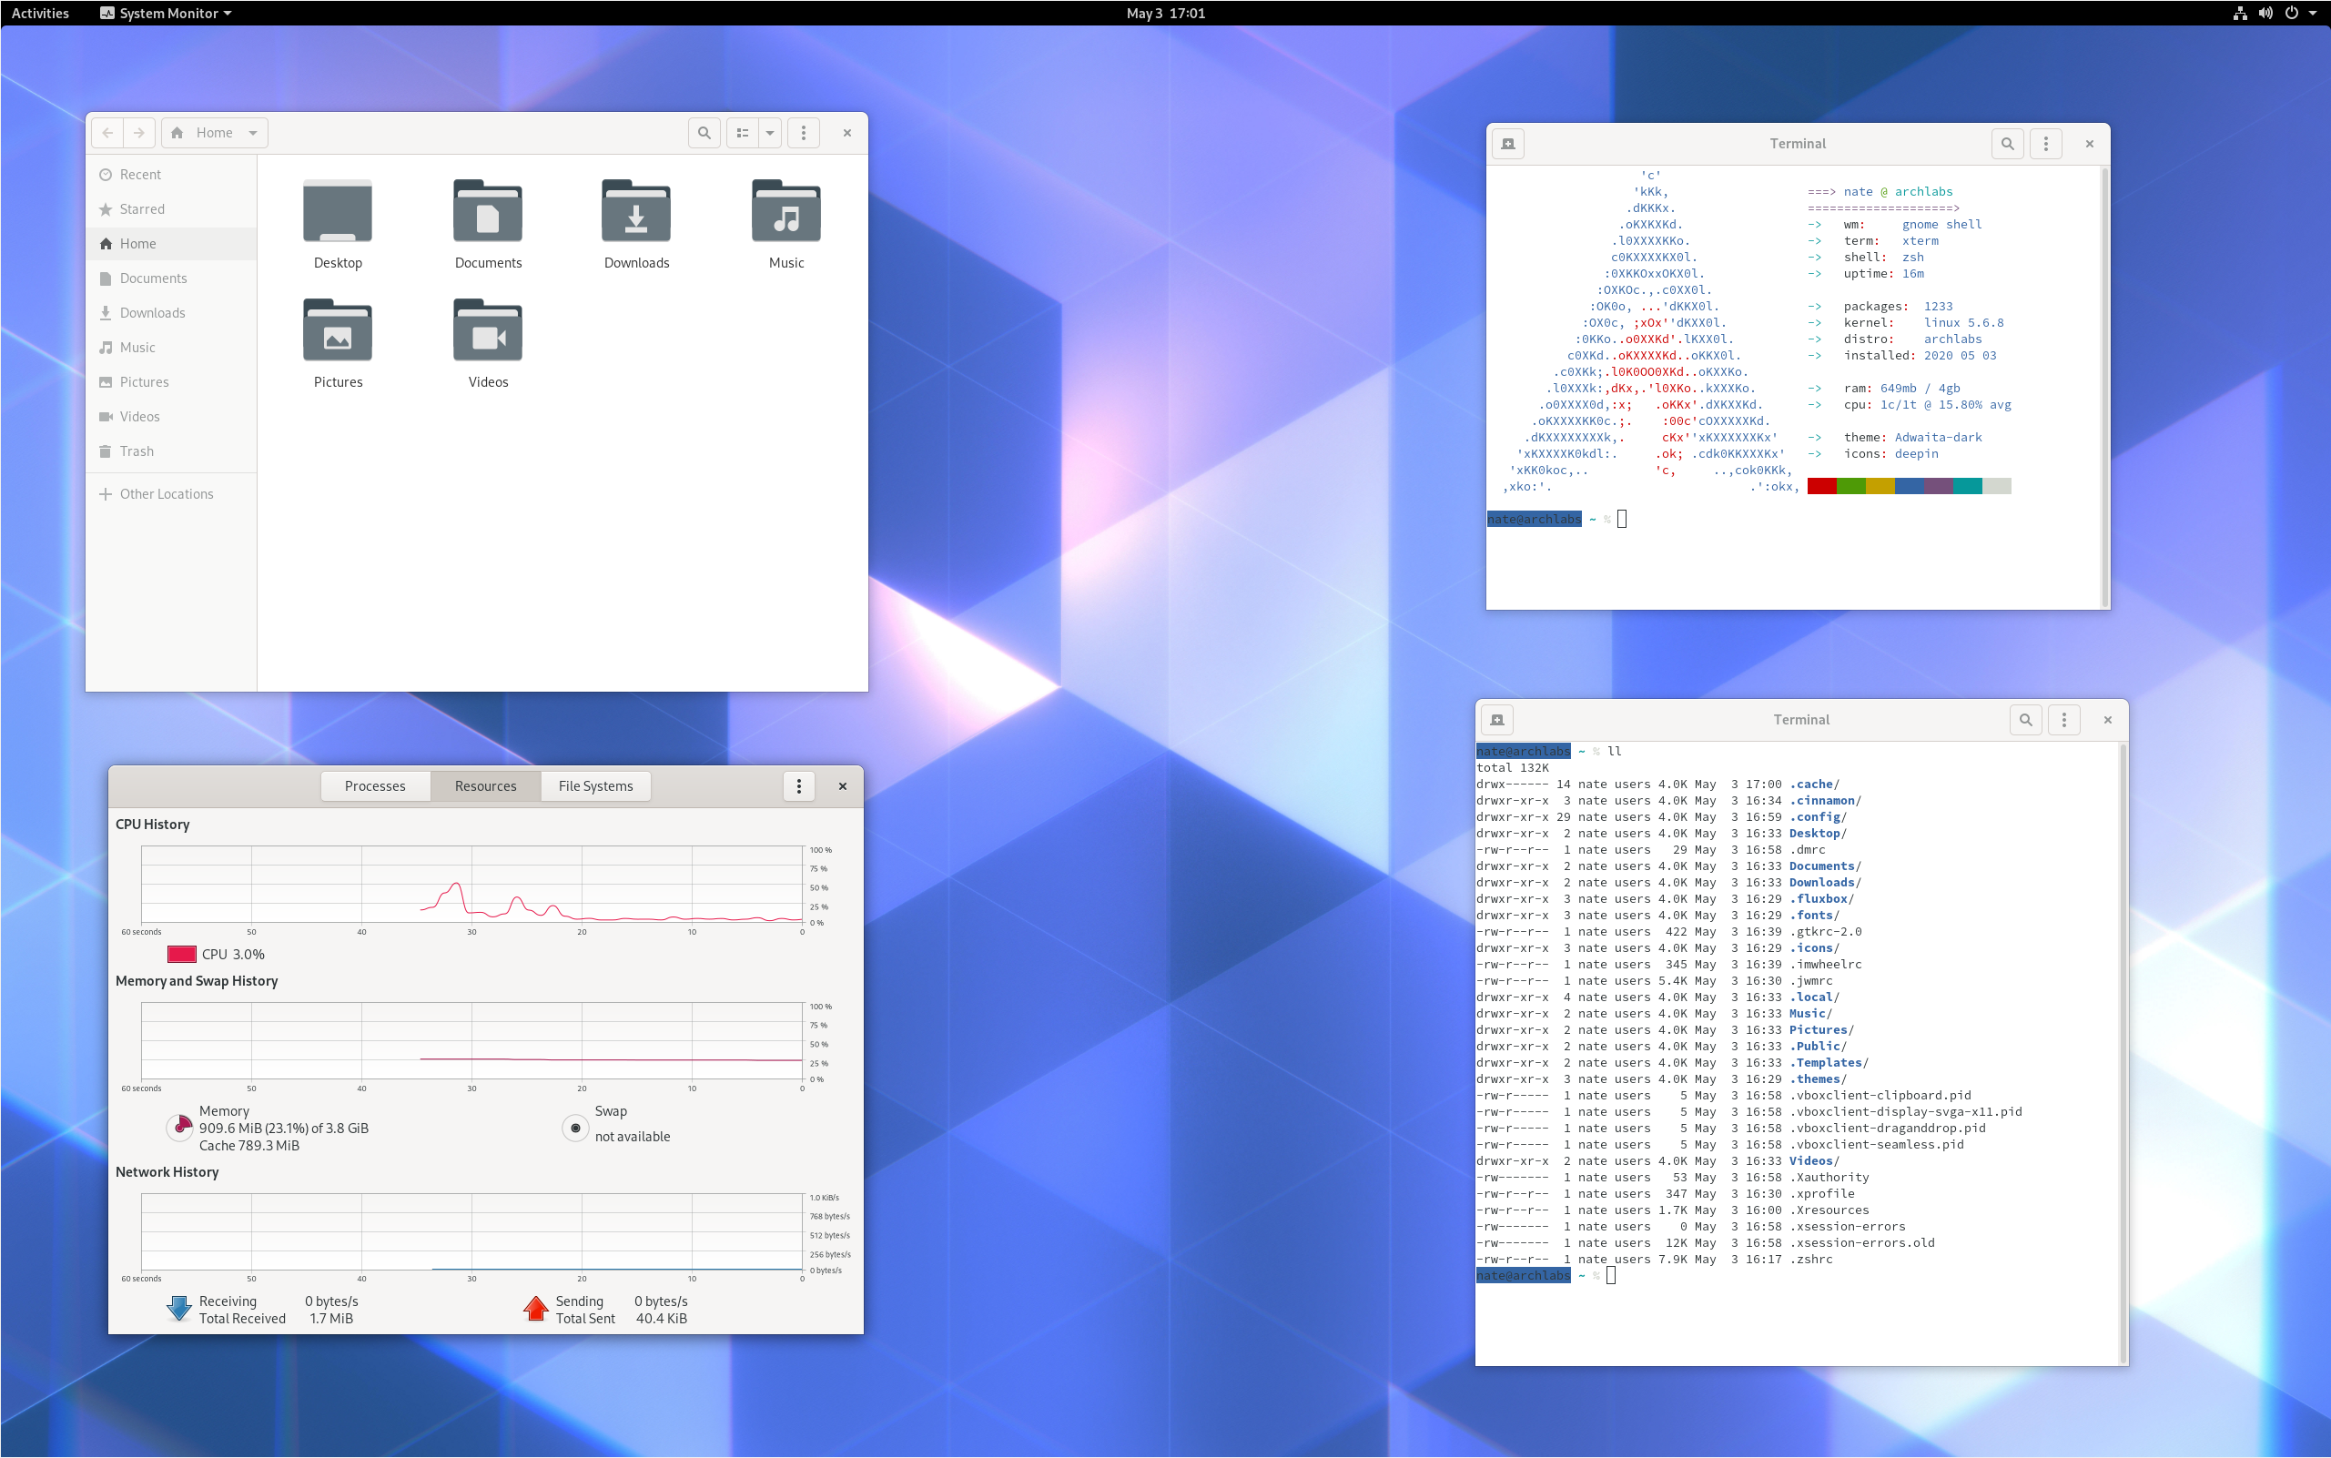Viewport: 2331px width, 1458px height.
Task: Click the network icon in top bar
Action: click(2240, 13)
